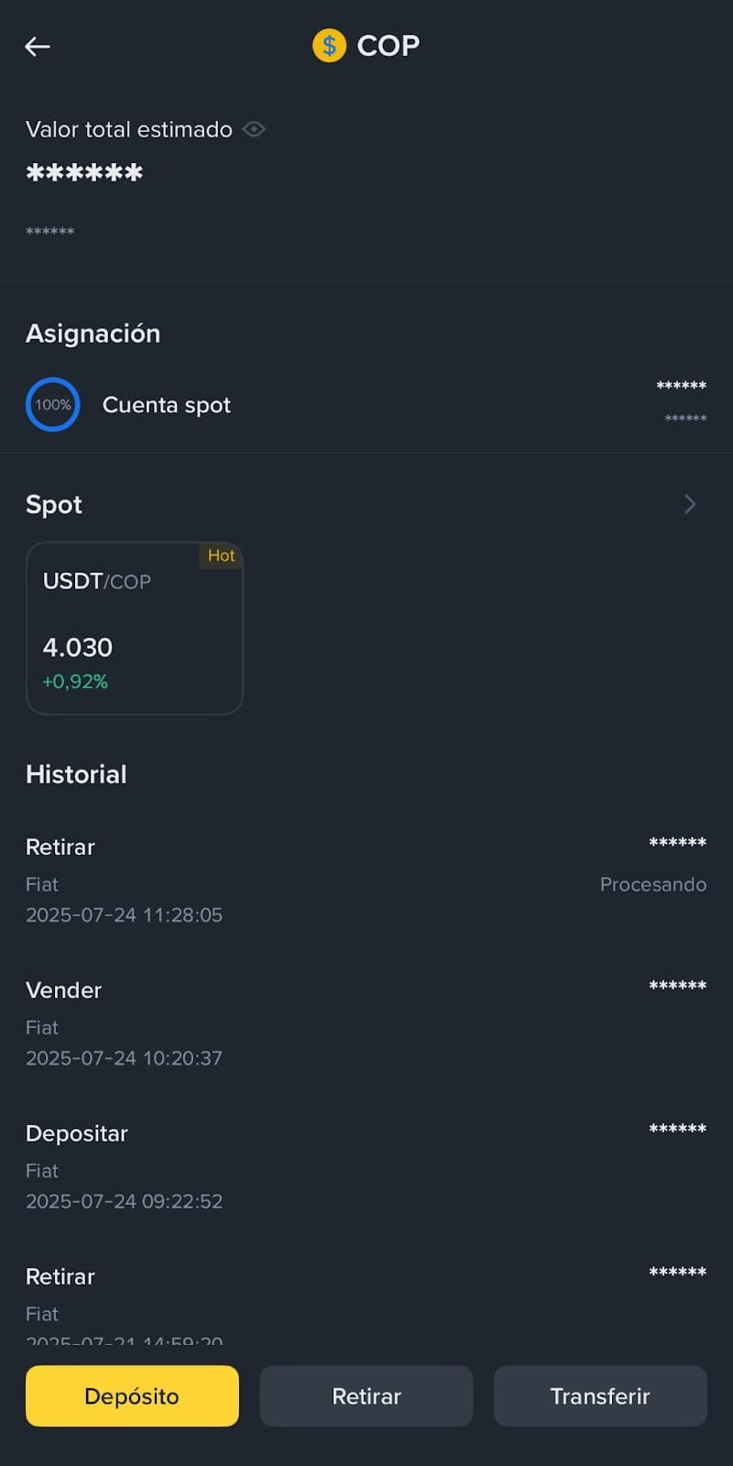Tap the hidden amount beside Cuenta spot

click(682, 386)
